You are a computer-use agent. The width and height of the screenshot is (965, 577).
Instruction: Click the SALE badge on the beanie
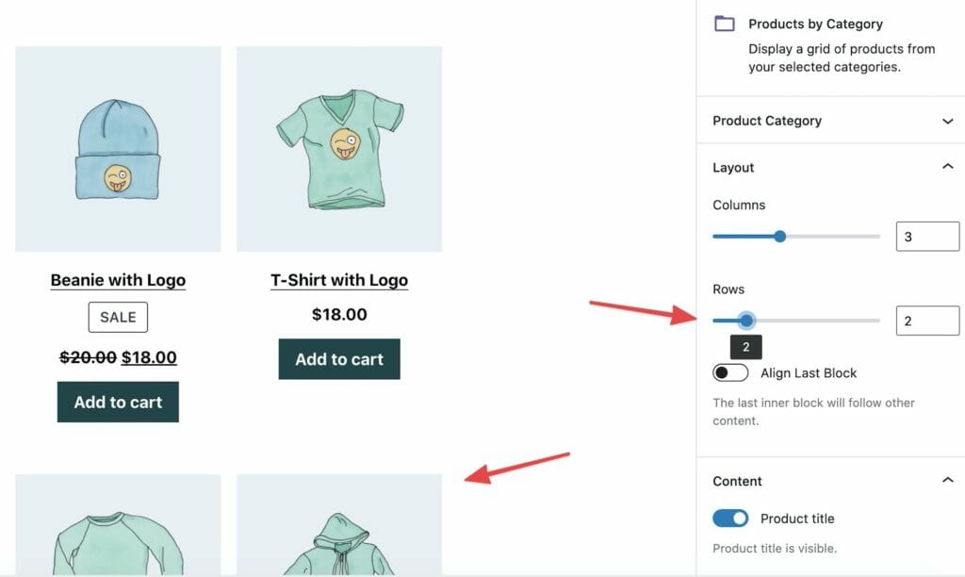118,317
